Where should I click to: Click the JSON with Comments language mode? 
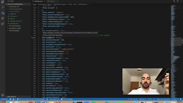pos(163,99)
